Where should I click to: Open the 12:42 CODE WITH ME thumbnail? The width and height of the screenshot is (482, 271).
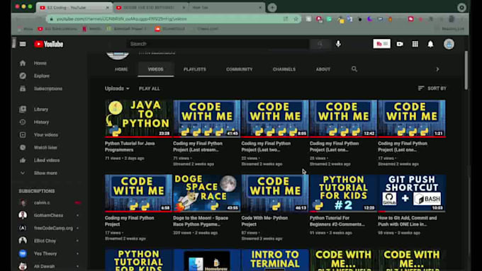[x=343, y=118]
